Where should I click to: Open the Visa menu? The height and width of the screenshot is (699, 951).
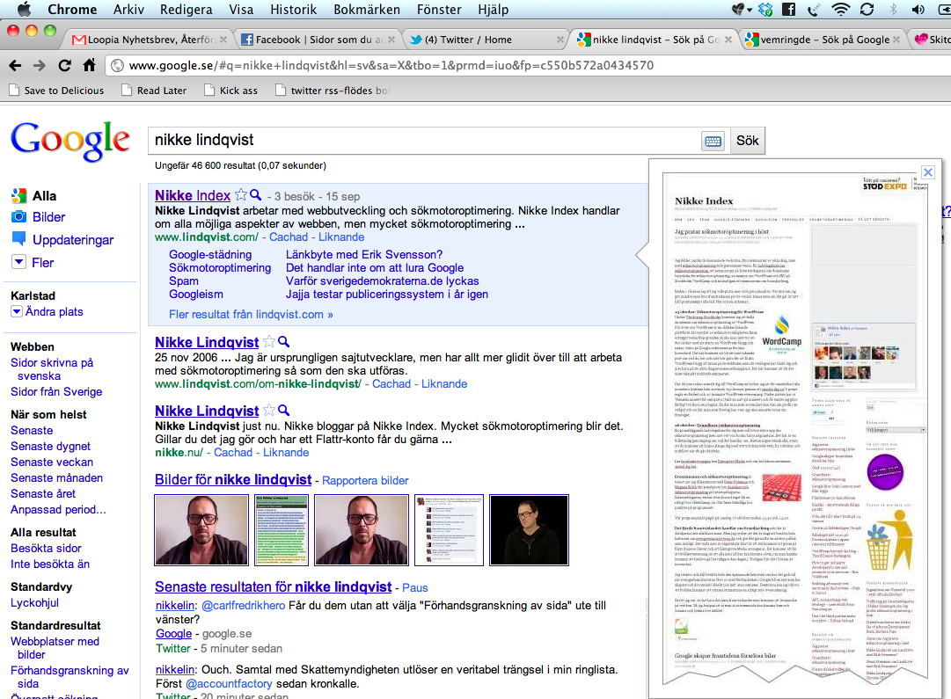(x=241, y=9)
